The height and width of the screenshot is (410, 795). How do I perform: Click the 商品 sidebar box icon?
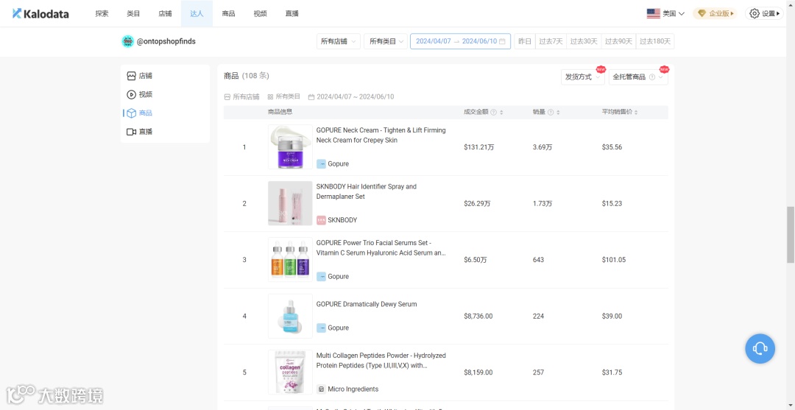[x=131, y=113]
